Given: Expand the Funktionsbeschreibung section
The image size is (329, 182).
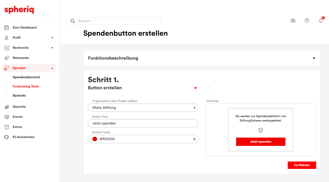Looking at the screenshot, I should click(x=314, y=58).
